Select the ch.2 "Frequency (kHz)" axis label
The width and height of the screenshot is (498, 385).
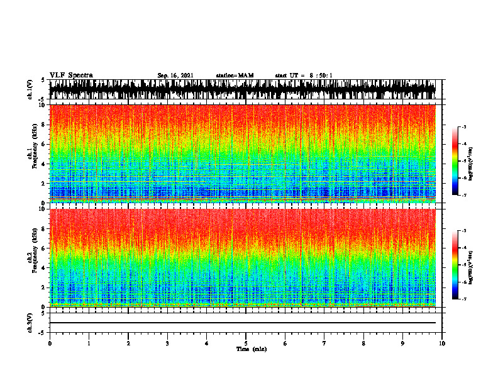35,250
